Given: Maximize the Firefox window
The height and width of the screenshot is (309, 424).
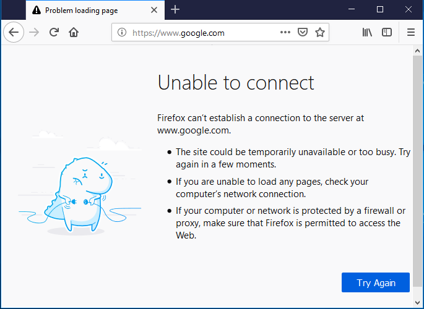Looking at the screenshot, I should pos(380,9).
